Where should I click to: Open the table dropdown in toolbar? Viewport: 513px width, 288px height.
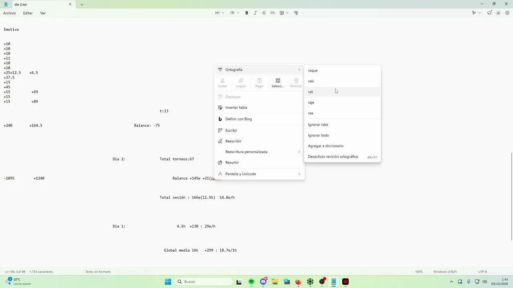coord(284,13)
